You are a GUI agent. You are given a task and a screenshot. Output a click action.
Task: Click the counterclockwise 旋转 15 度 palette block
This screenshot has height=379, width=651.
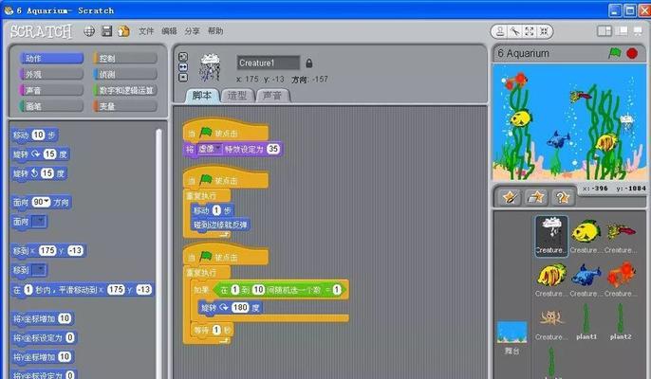tap(39, 173)
